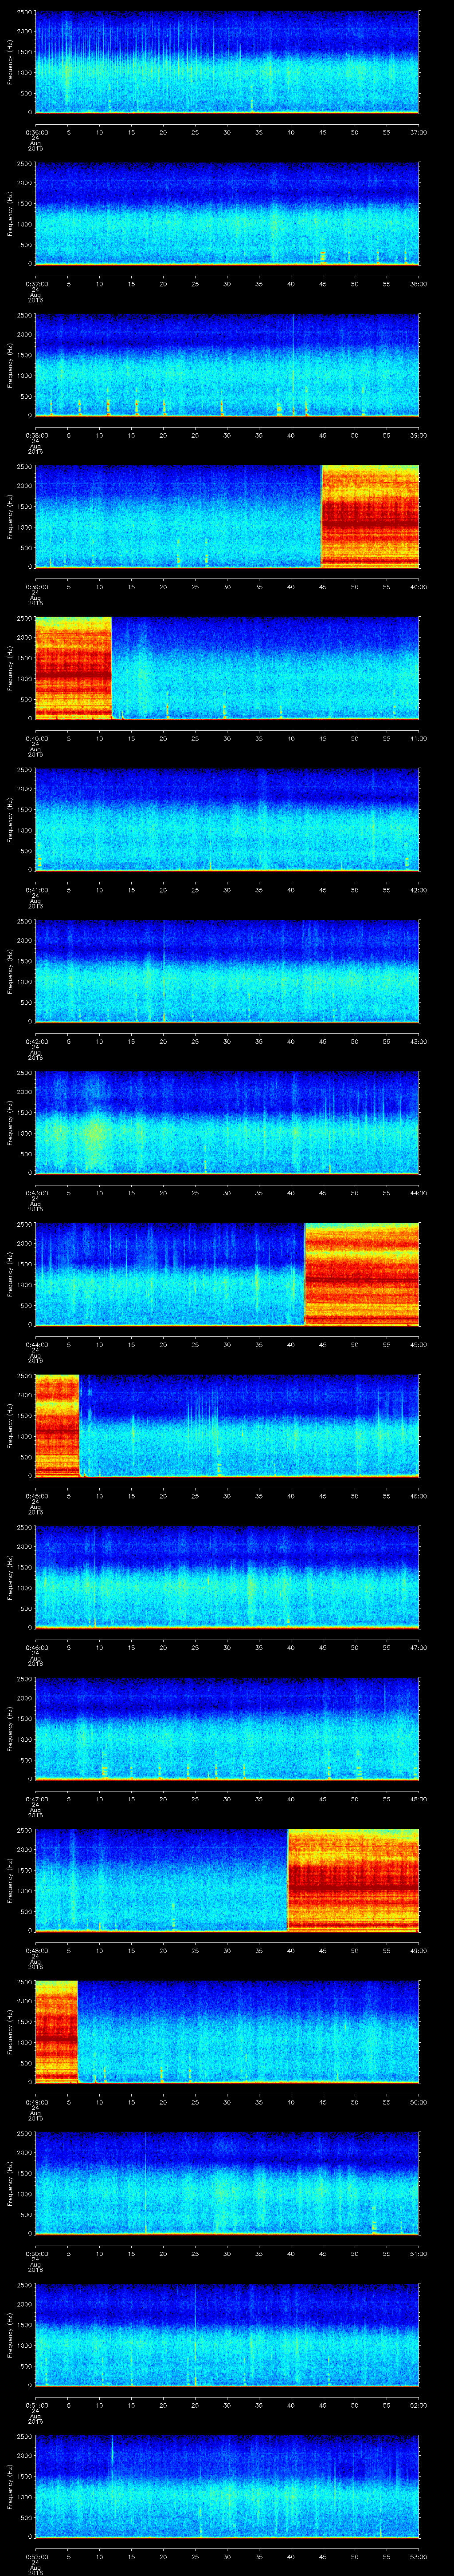Click the red burst ending the 0:44:00 spectrogram
The height and width of the screenshot is (2576, 454).
coord(361,1274)
